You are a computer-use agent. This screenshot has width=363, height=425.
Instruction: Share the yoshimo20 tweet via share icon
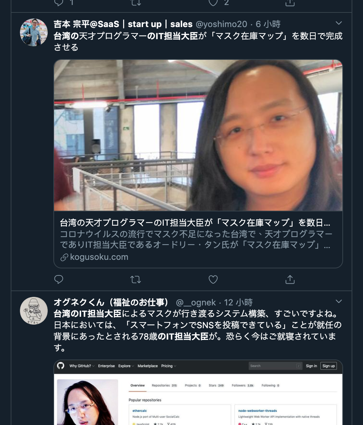[290, 279]
